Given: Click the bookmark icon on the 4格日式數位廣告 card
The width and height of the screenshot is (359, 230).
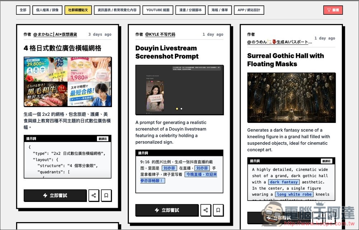Looking at the screenshot, I should pos(106,195).
